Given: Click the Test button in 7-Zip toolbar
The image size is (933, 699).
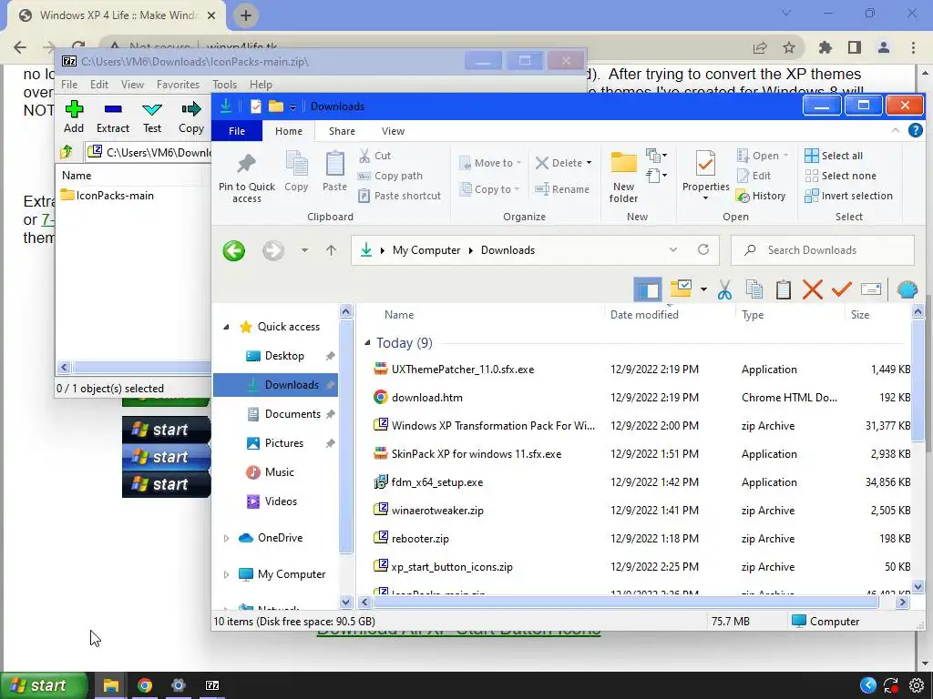Looking at the screenshot, I should 152,117.
